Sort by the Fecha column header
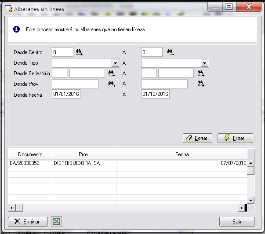265x234 pixels. [x=182, y=154]
